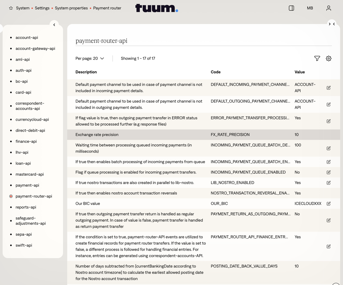
Task: Sort by the Code column header
Action: click(x=215, y=72)
